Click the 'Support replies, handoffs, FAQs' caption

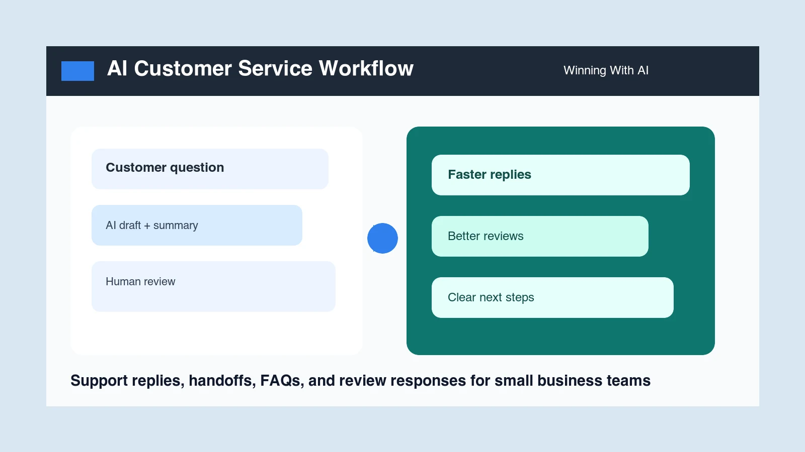pos(360,381)
